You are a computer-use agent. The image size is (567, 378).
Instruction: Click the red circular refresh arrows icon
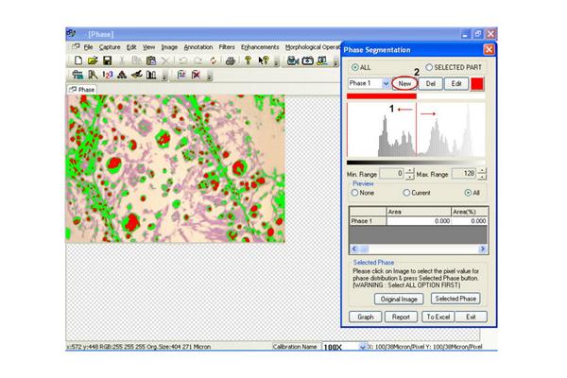(x=213, y=60)
